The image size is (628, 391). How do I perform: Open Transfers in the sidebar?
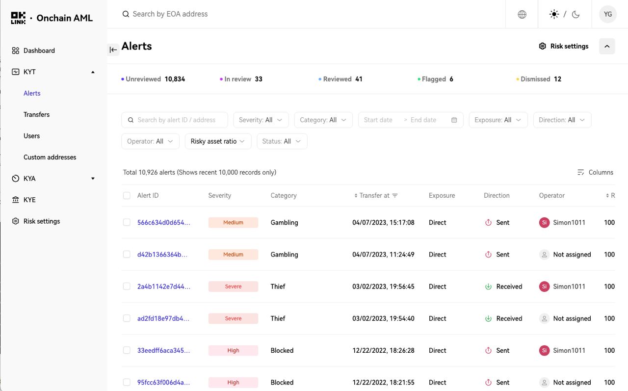point(36,114)
